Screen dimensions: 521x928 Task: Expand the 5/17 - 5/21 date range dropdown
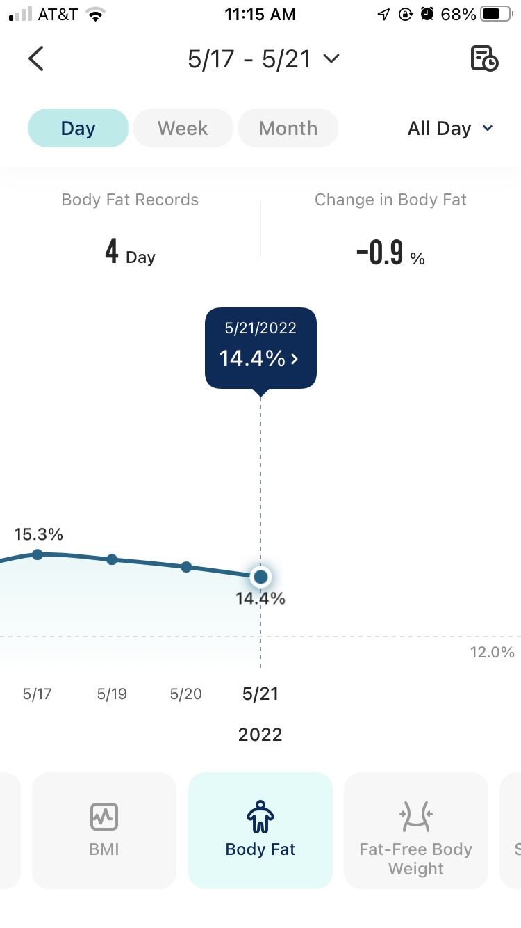pyautogui.click(x=263, y=59)
